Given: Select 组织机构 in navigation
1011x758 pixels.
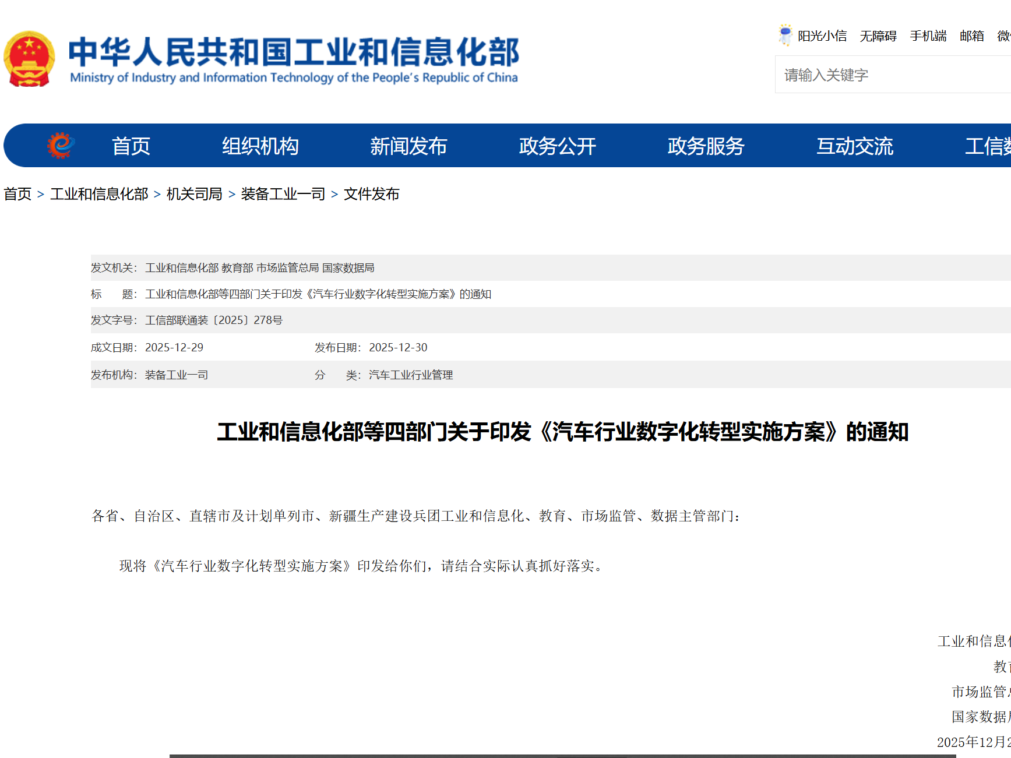Looking at the screenshot, I should [x=260, y=146].
